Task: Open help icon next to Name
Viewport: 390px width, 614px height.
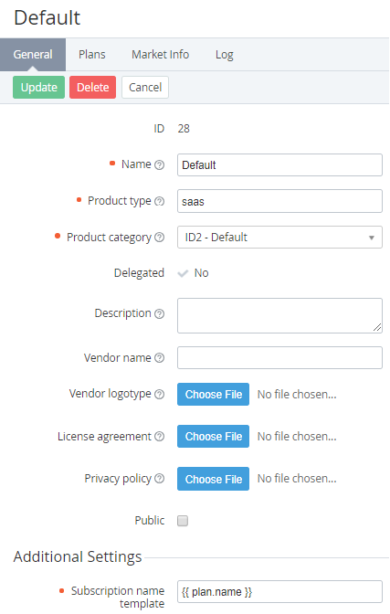Action: pos(159,164)
